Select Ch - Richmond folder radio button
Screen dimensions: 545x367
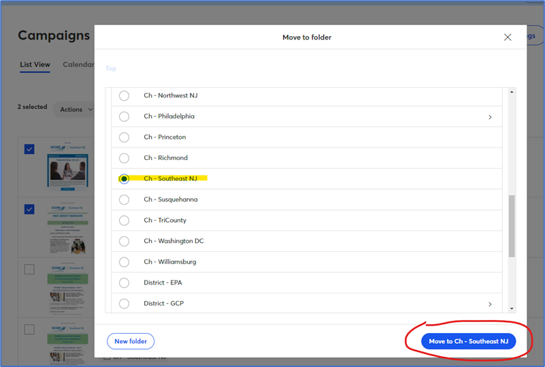(124, 158)
